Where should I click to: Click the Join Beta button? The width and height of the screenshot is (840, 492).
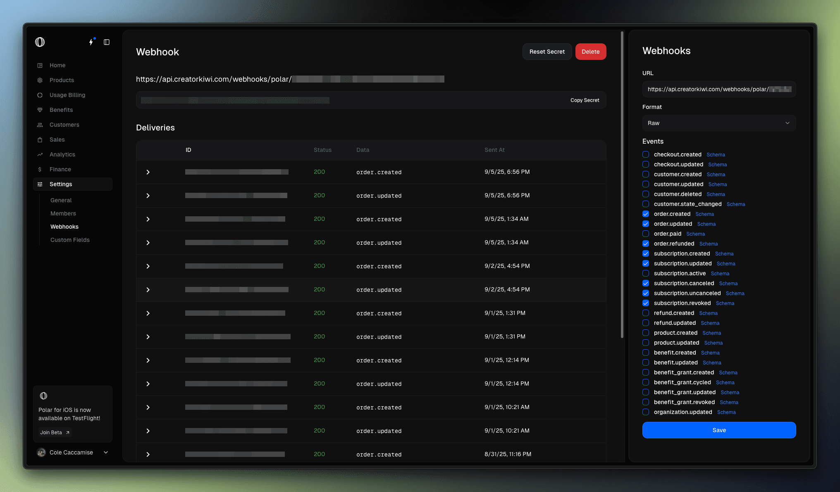[55, 433]
